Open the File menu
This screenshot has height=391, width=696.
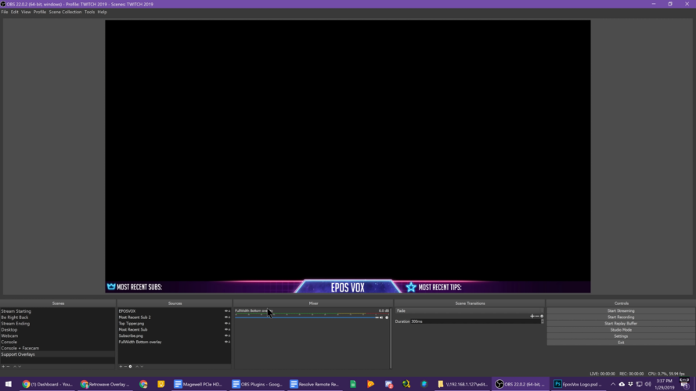5,12
